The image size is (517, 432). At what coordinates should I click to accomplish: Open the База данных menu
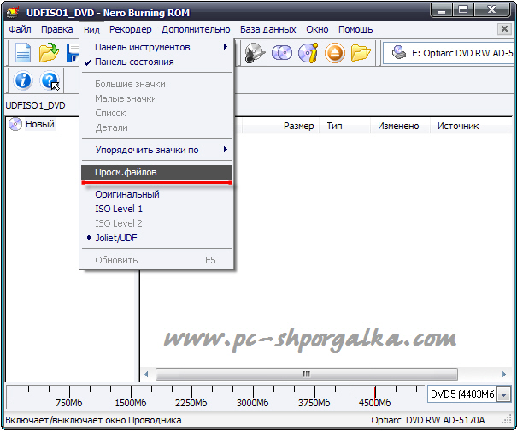pyautogui.click(x=267, y=29)
